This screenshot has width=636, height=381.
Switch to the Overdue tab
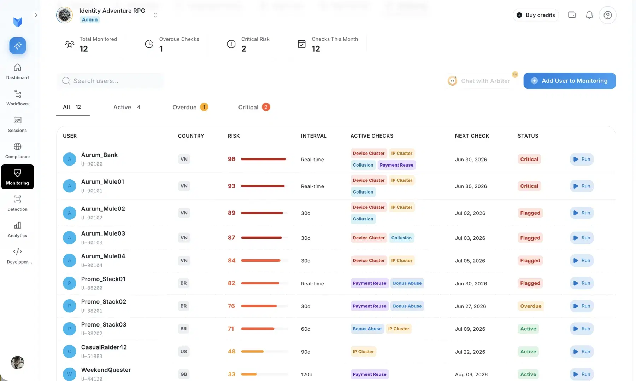coord(190,107)
